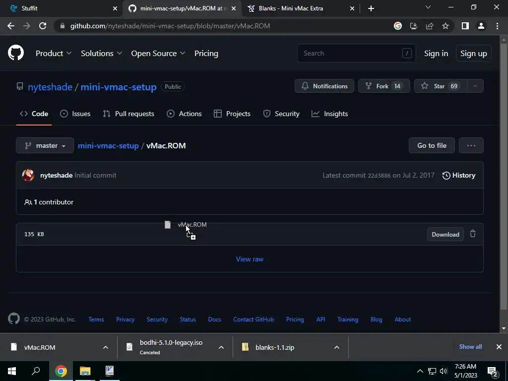The width and height of the screenshot is (508, 381).
Task: Open the tab search chevron in title bar
Action: click(428, 7)
